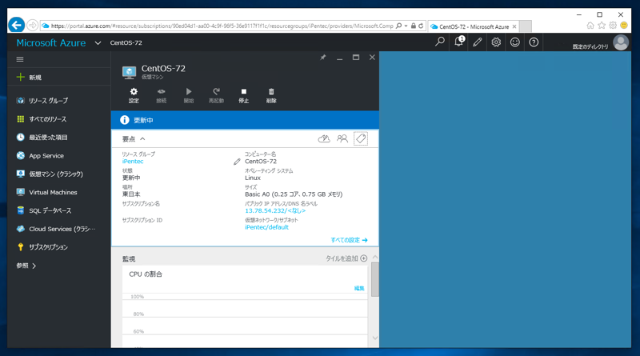Open Azure notifications bell

458,42
